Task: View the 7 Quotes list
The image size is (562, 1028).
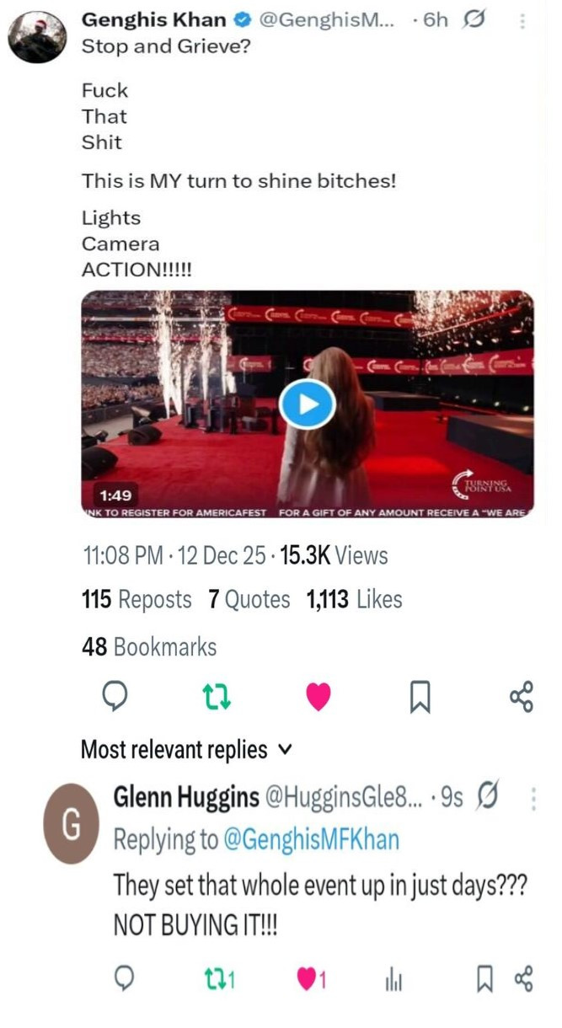Action: 249,599
